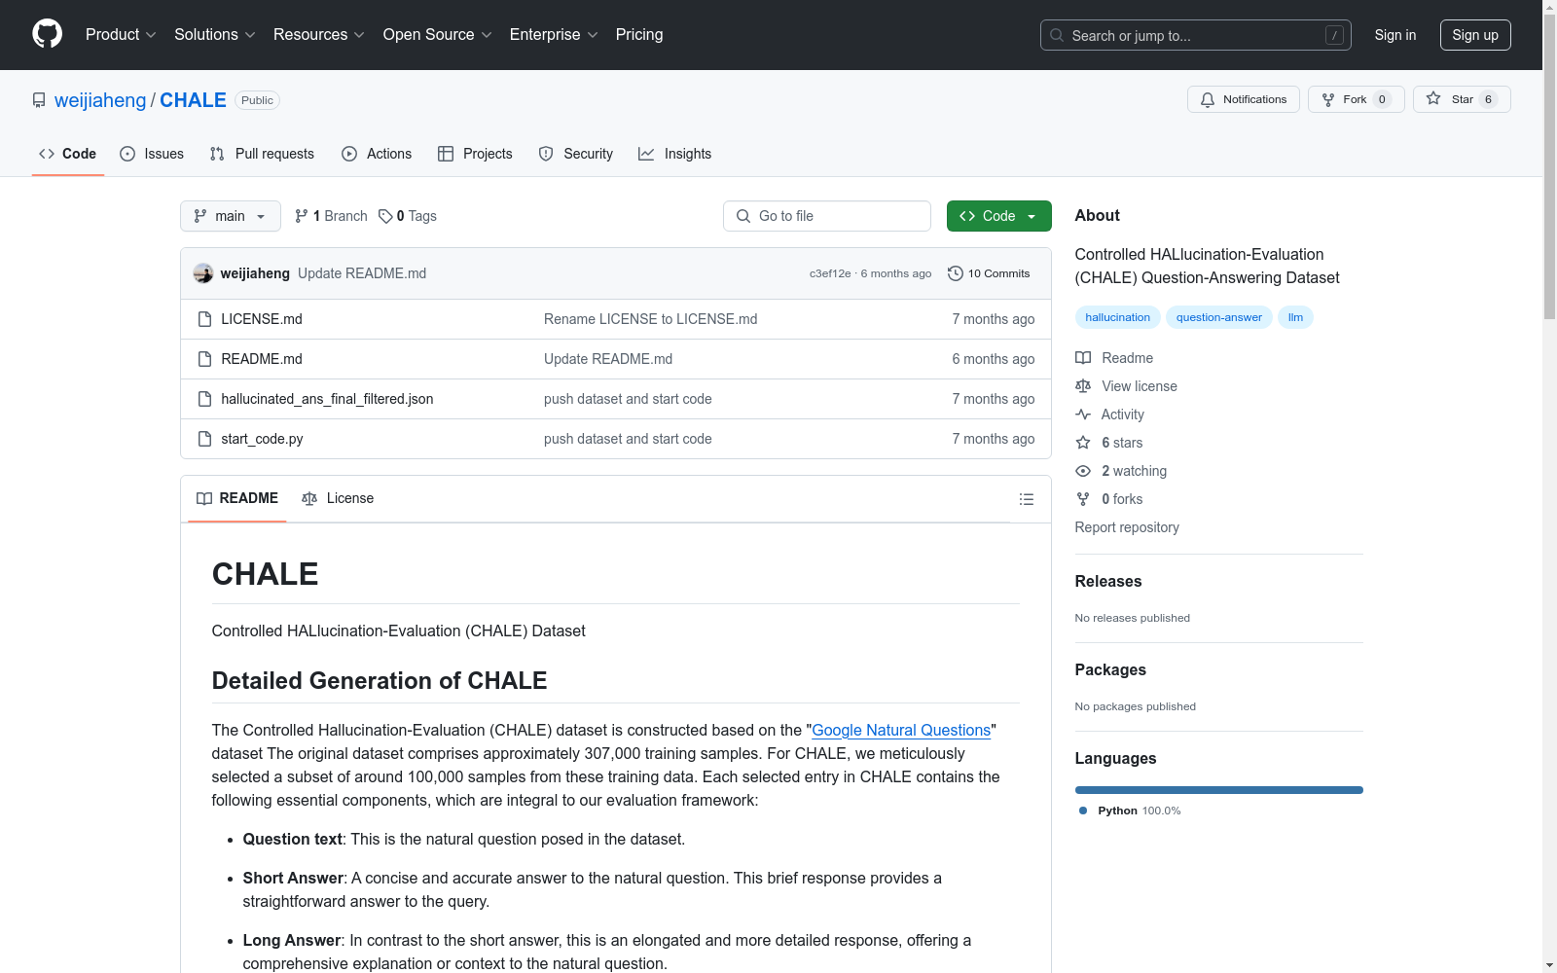Viewport: 1557px width, 973px height.
Task: Click the hallucinated_ans_final_filtered.json file icon
Action: pos(204,399)
